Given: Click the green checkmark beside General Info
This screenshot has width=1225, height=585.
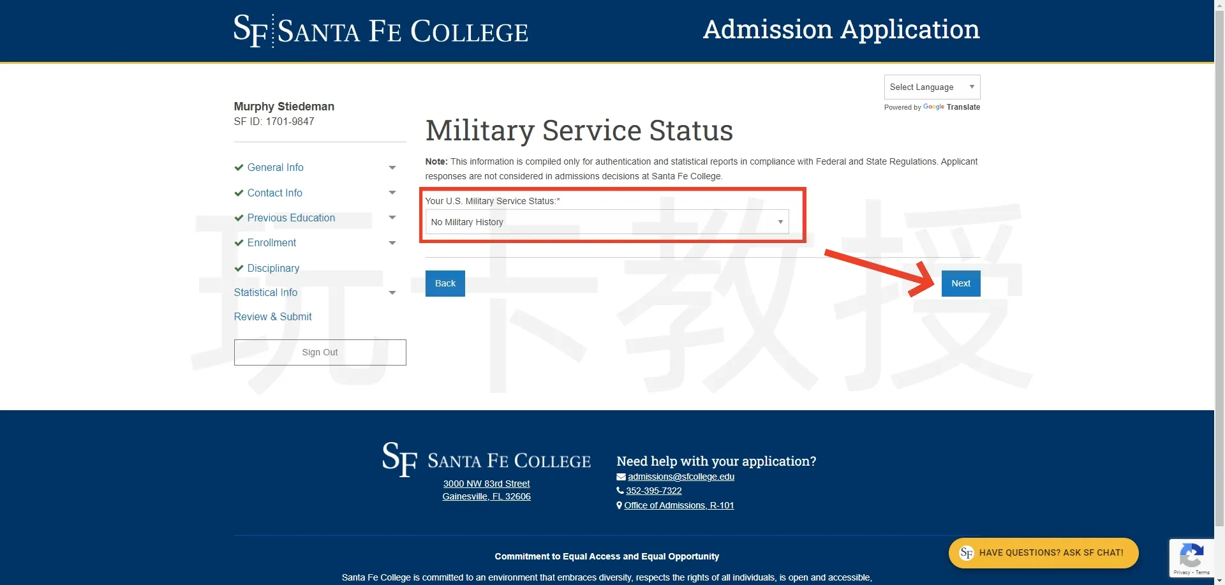Looking at the screenshot, I should tap(239, 168).
